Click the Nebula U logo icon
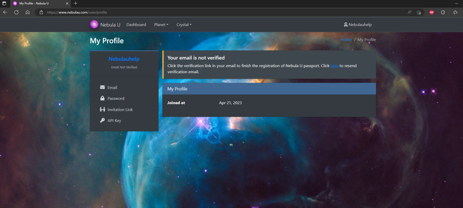The image size is (463, 208). tap(94, 25)
